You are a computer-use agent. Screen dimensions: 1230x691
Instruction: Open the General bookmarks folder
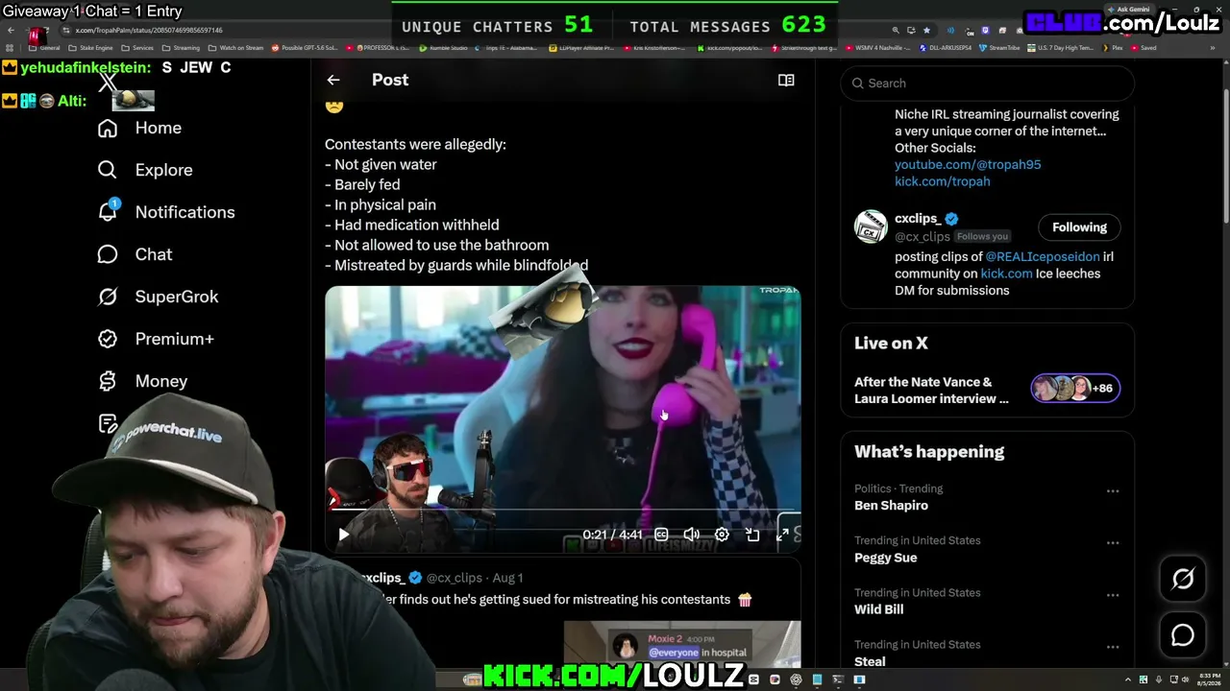(44, 47)
